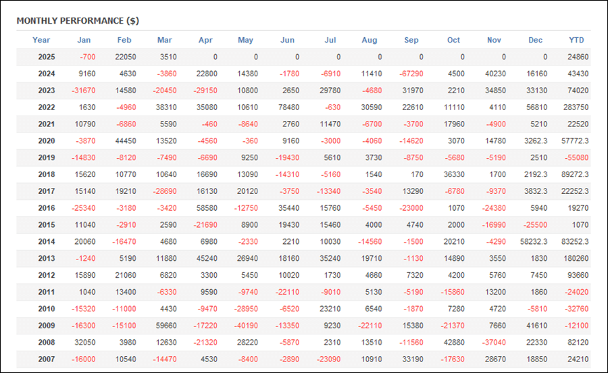This screenshot has width=608, height=373.
Task: Select the 2021 year row label
Action: (47, 124)
